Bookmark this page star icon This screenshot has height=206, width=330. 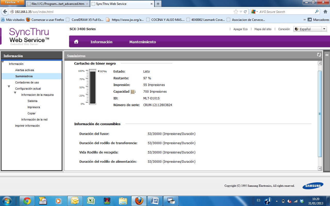tap(236, 12)
